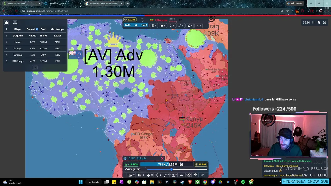This screenshot has height=186, width=331.
Task: Open the Windows Start menu
Action: (x=80, y=182)
